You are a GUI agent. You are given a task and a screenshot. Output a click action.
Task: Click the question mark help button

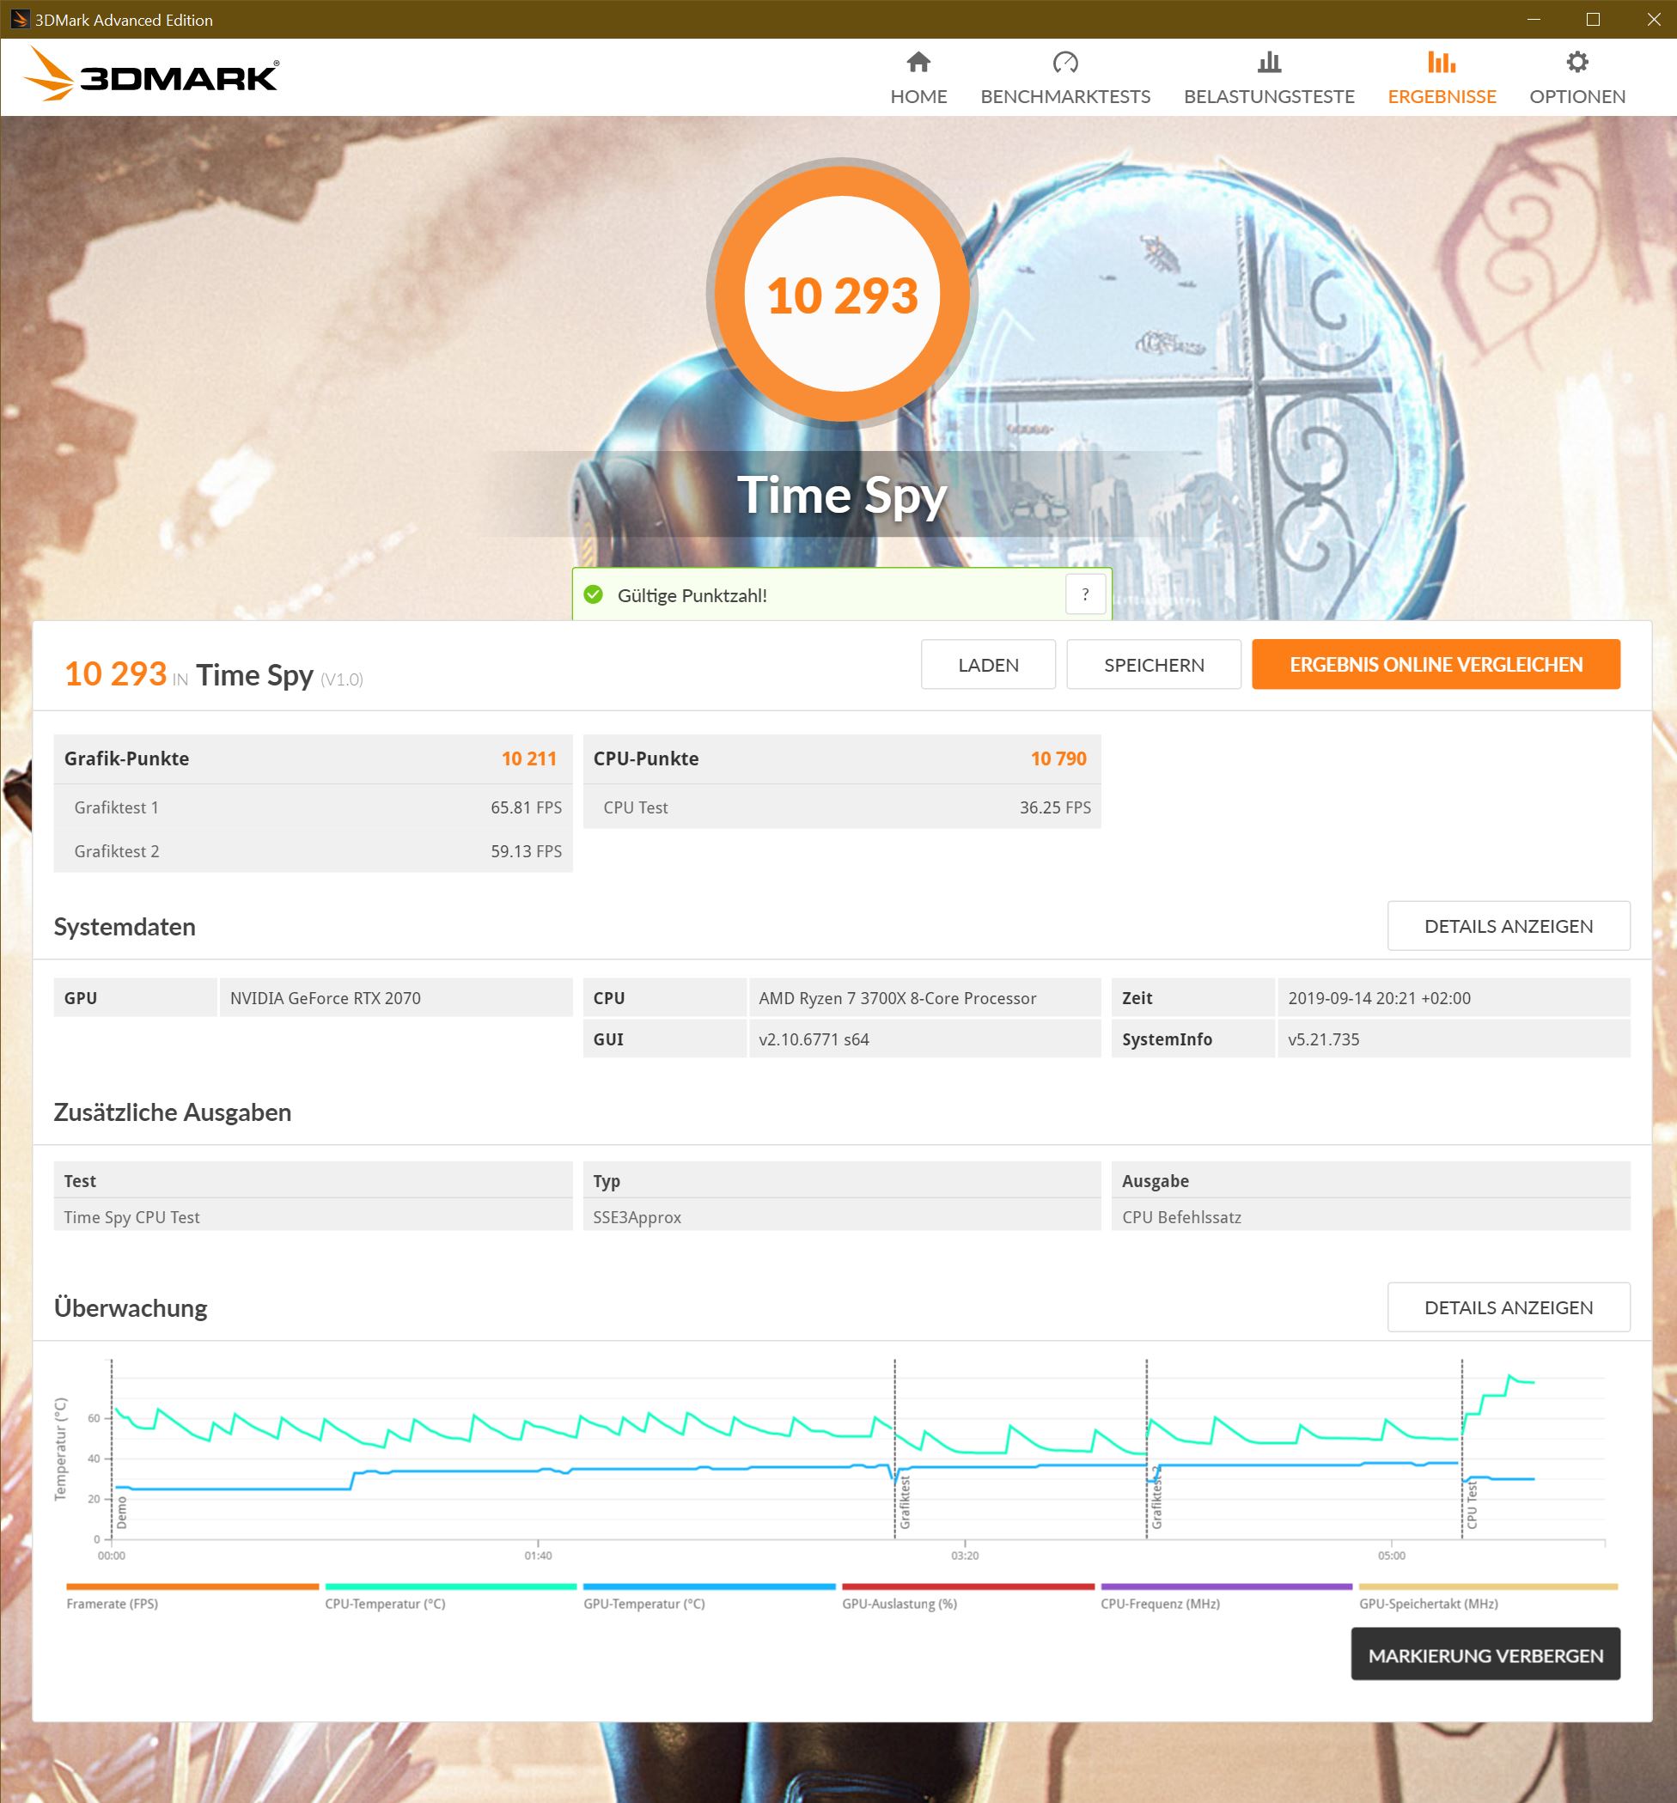tap(1085, 595)
